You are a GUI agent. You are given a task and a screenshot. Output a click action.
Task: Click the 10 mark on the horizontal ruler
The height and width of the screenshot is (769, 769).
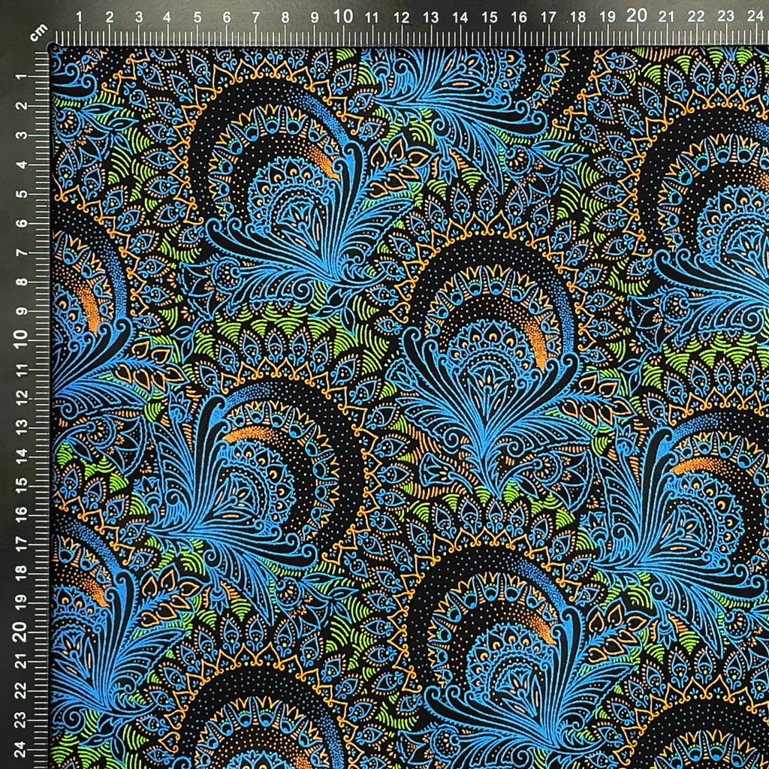342,17
